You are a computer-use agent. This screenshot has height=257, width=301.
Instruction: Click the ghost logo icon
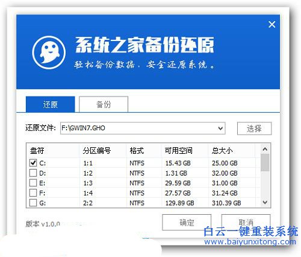tap(49, 52)
